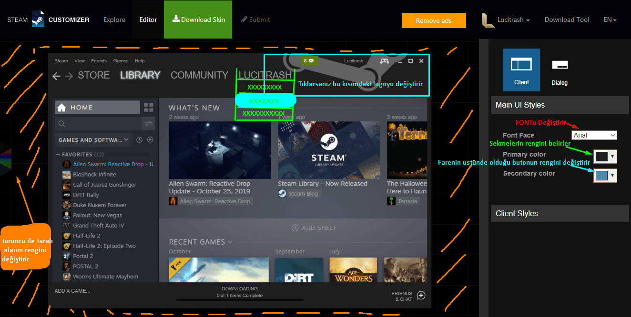Select the Client window type icon
This screenshot has width=631, height=317.
[x=521, y=70]
